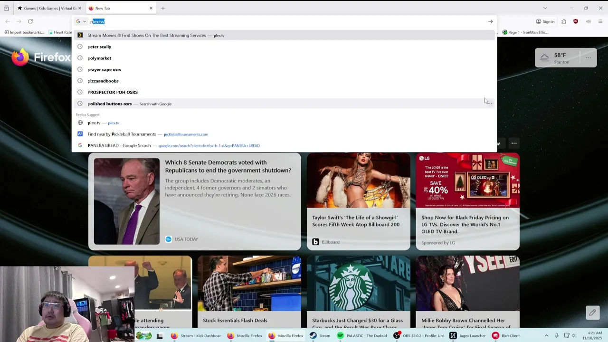This screenshot has height=342, width=608.
Task: Open the Firefox hamburger menu
Action: click(600, 21)
